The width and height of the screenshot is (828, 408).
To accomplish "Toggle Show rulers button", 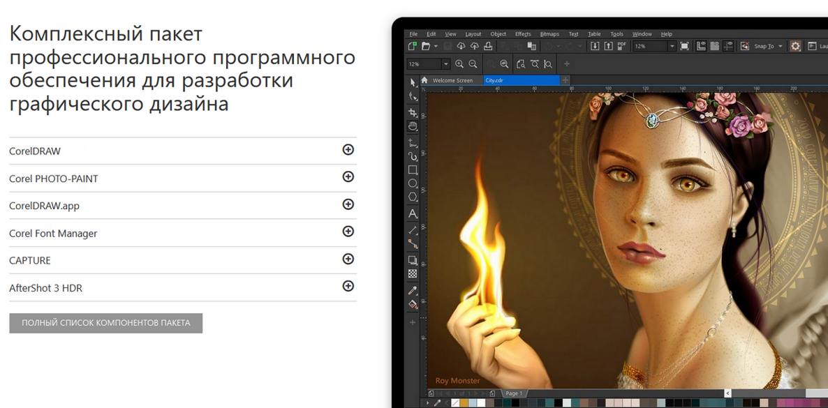I will pyautogui.click(x=701, y=46).
